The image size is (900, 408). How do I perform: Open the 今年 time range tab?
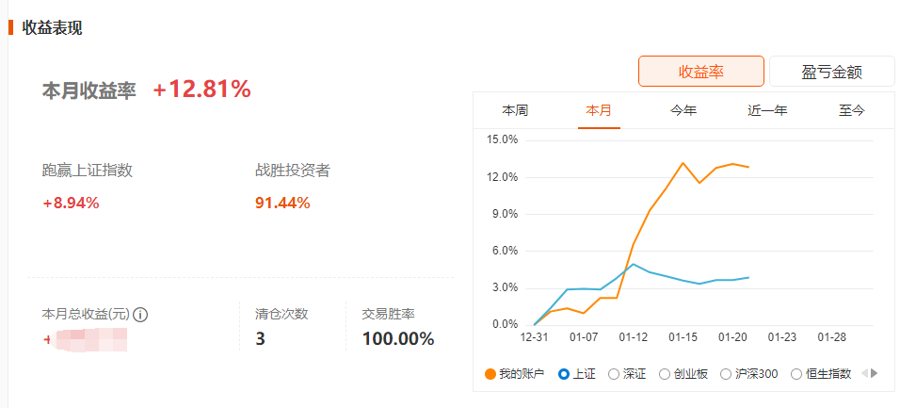683,110
